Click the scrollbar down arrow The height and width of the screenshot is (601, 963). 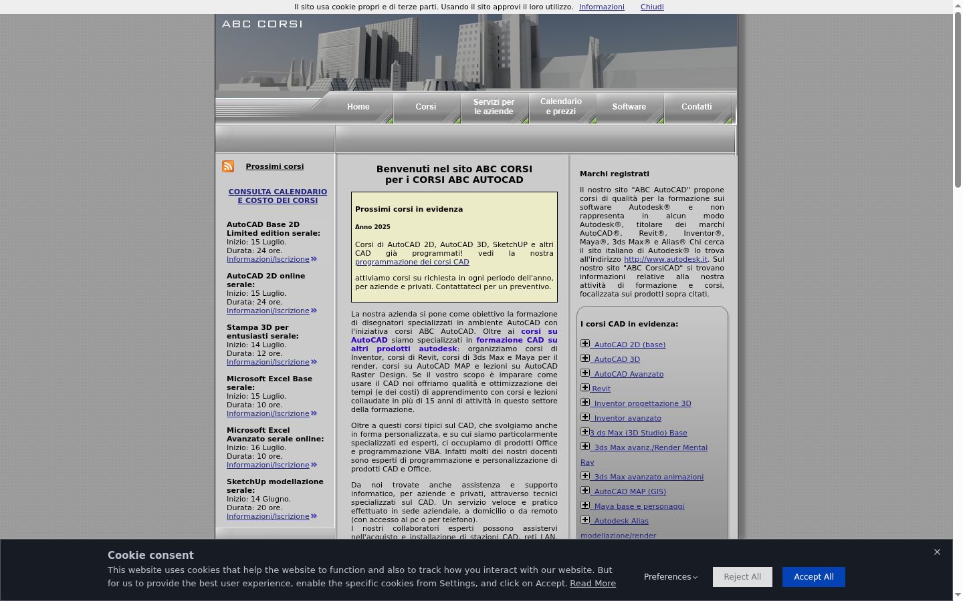[x=958, y=595]
